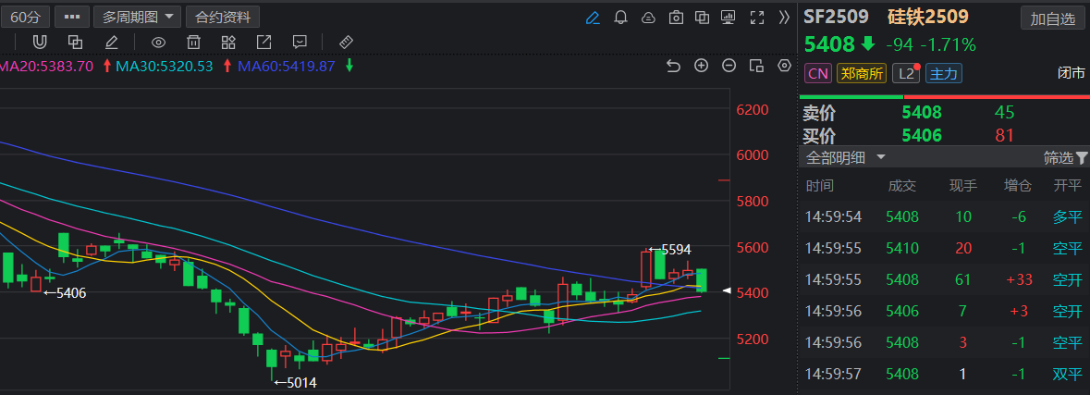Select the ruler measuring tool
Image resolution: width=1090 pixels, height=395 pixels.
click(346, 43)
